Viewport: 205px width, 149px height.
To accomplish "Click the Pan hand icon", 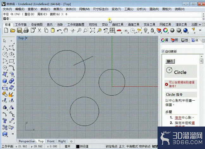I will click(65, 30).
